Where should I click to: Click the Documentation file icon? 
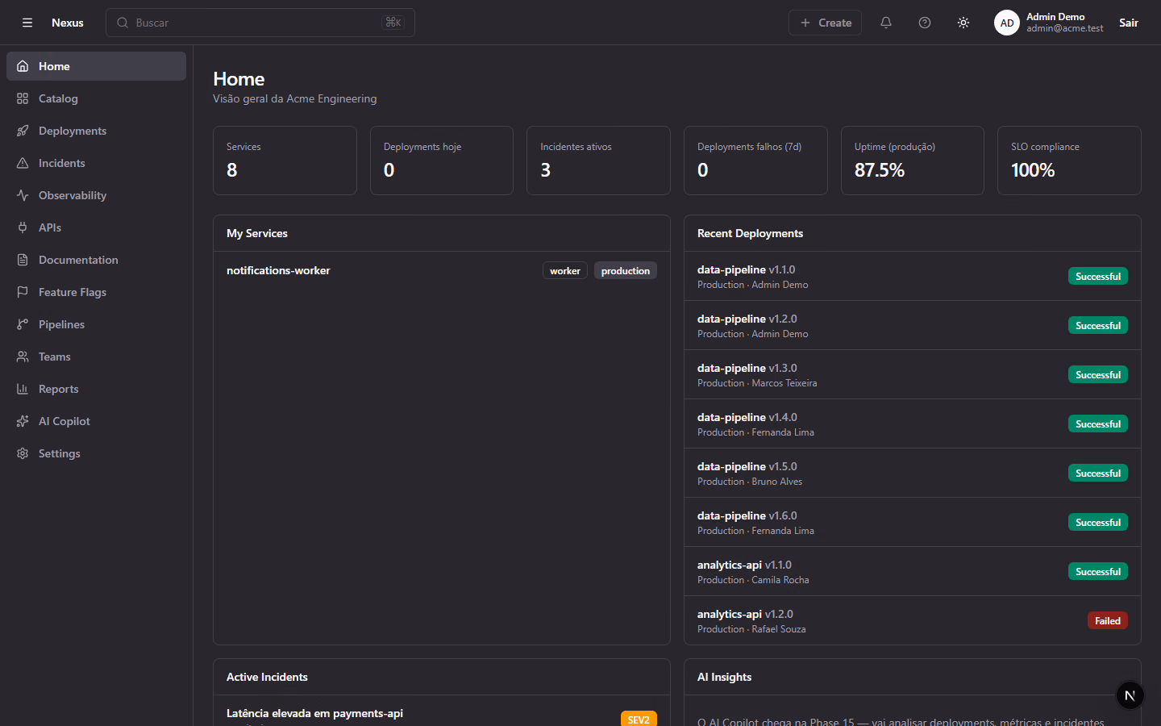[23, 260]
